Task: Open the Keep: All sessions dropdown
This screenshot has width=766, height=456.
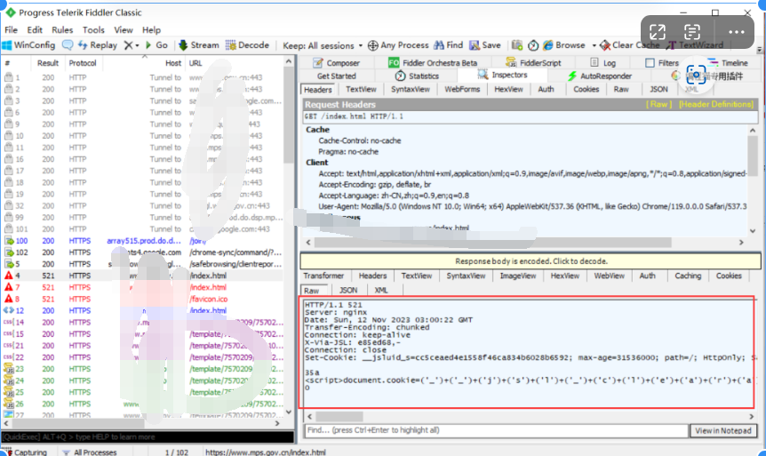Action: point(323,45)
